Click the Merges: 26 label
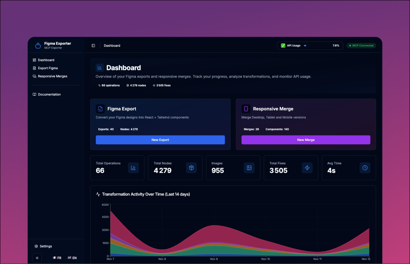The width and height of the screenshot is (410, 264). 251,129
